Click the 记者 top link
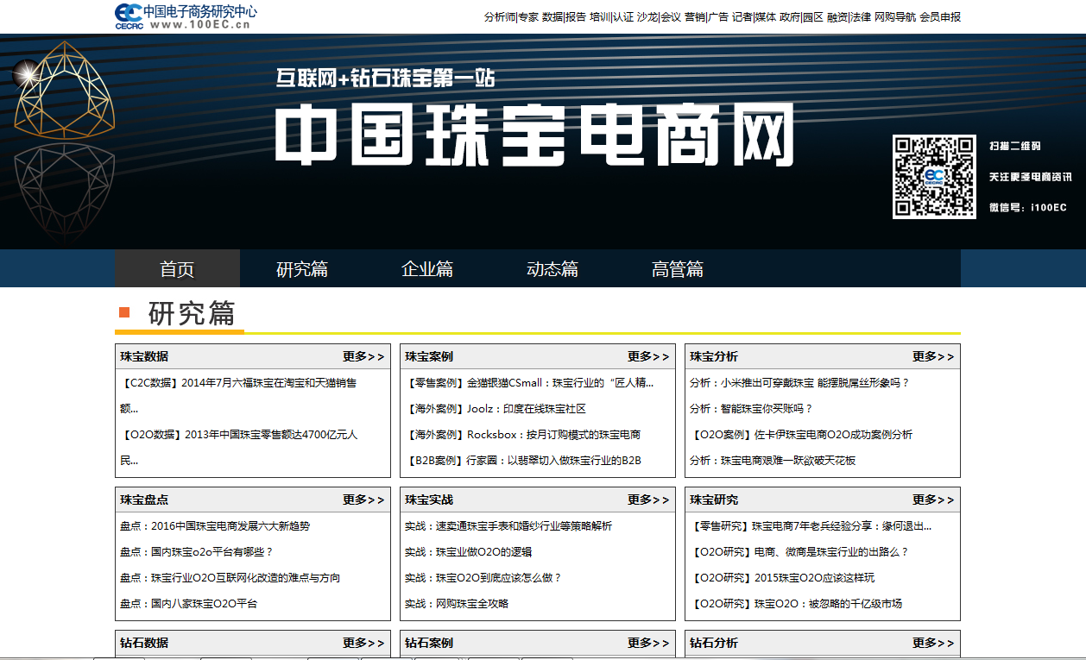 pos(742,16)
